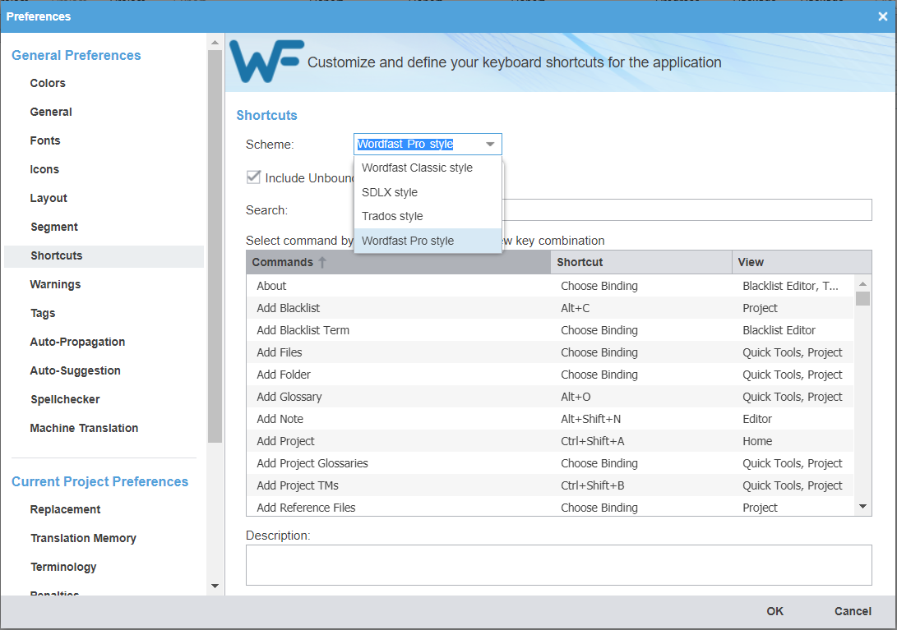Select the Add Project TMs command

coord(550,485)
